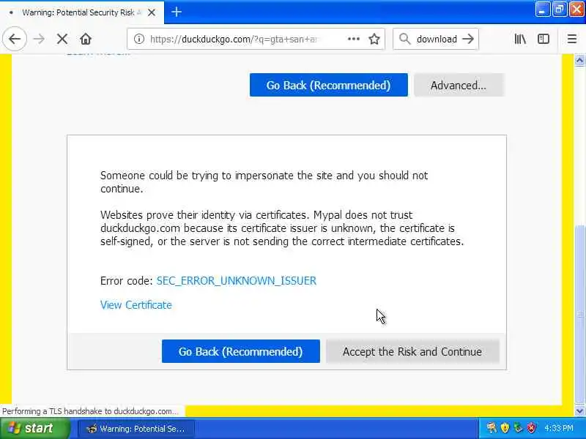Go to the home page icon

click(x=86, y=39)
